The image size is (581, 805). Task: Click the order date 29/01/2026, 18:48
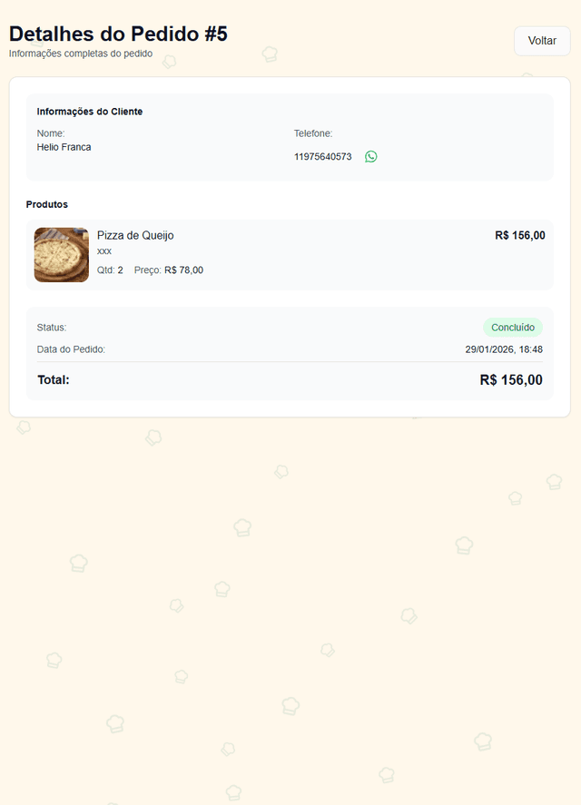[504, 349]
